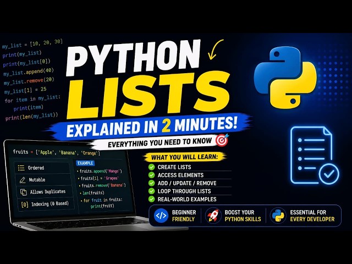Click the What You Will Learn heading
The width and height of the screenshot is (352, 264).
185,157
